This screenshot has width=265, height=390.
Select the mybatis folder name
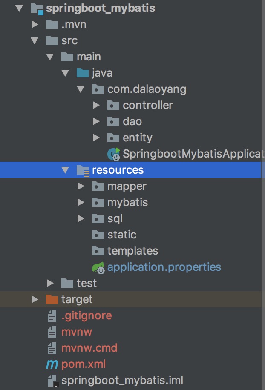[x=128, y=203]
